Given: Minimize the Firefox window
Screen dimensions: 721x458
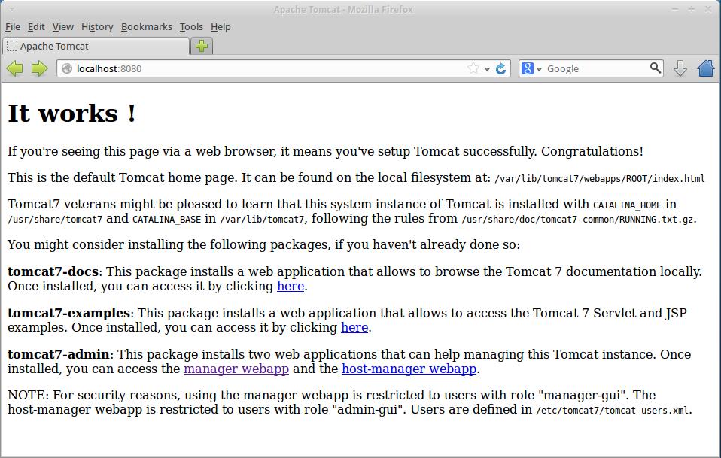Looking at the screenshot, I should pos(675,9).
